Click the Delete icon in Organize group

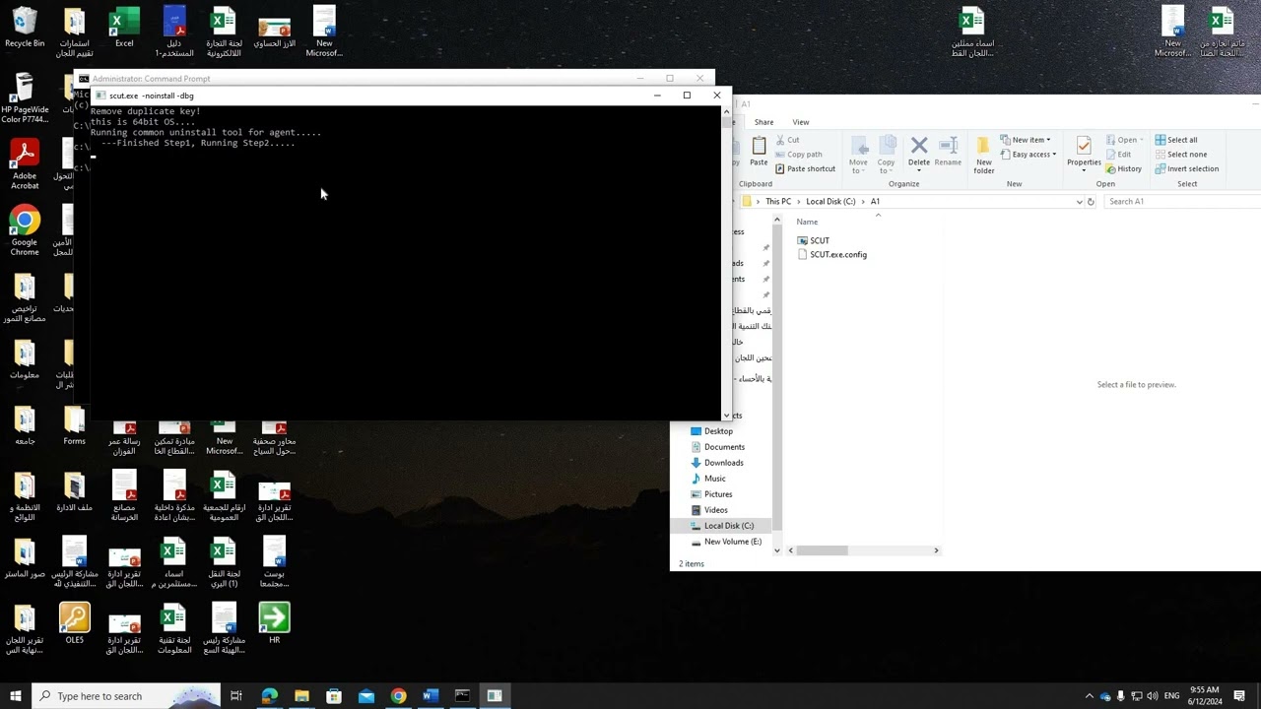[919, 151]
